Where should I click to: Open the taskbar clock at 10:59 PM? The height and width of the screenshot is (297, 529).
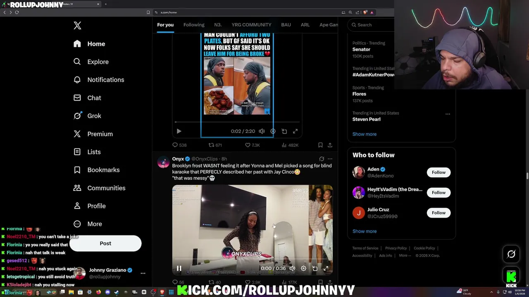coord(520,292)
